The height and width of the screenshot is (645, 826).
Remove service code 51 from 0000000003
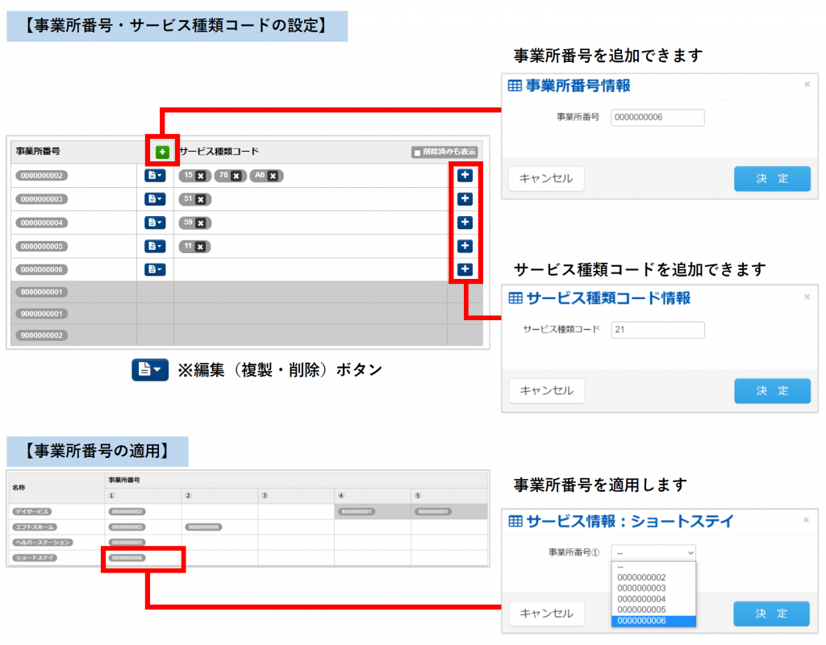coord(200,199)
